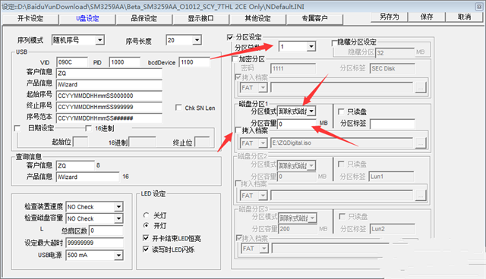This screenshot has height=279, width=486.
Task: Click the 总扇区数 input field
Action: [106, 230]
